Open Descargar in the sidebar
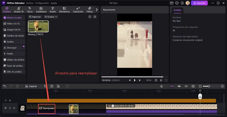The height and width of the screenshot is (117, 227). [14, 48]
